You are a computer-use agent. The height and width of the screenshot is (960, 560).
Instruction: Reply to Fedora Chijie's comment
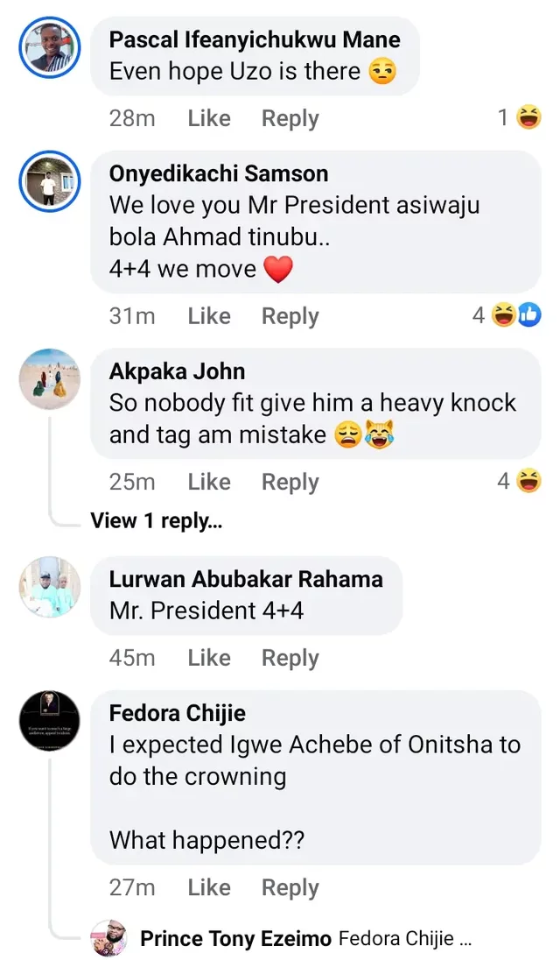(x=290, y=887)
